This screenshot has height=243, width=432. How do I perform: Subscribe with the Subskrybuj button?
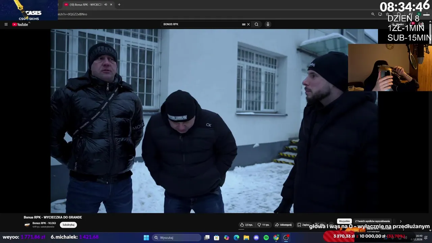pos(69,225)
